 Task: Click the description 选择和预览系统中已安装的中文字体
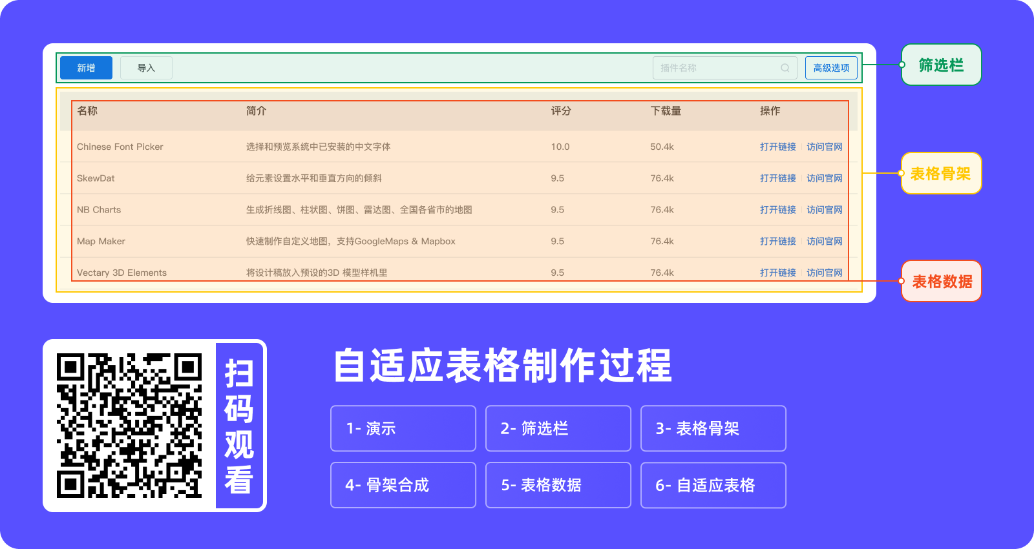pos(319,147)
